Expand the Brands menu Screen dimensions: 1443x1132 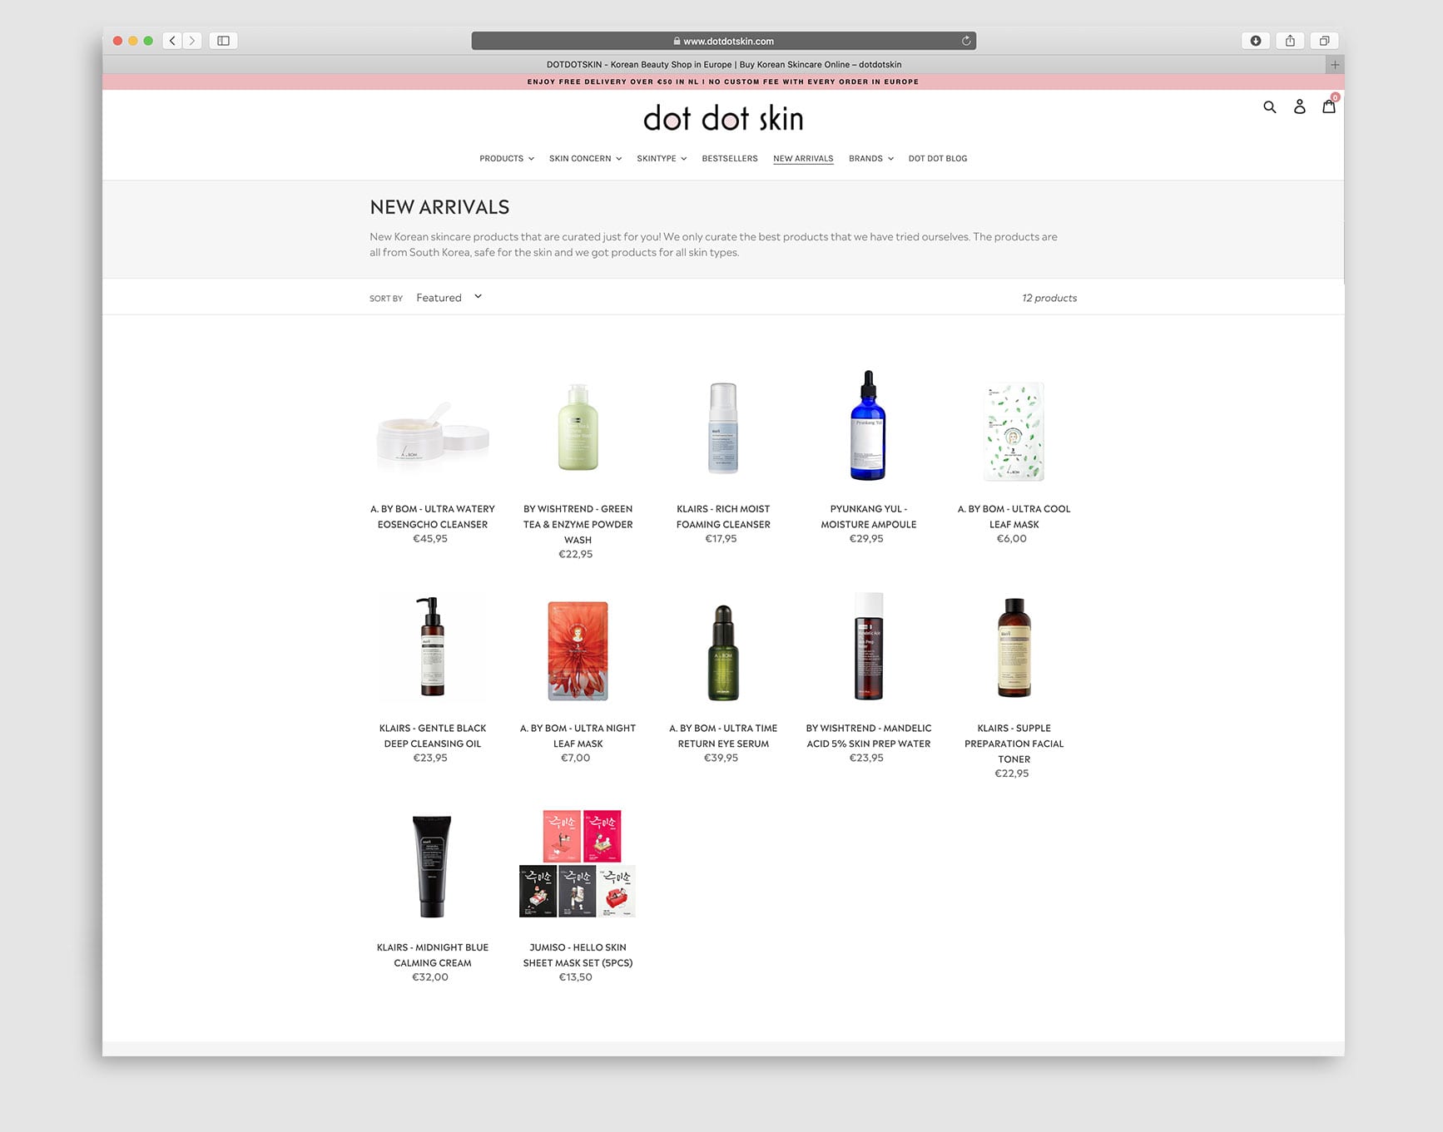click(x=871, y=159)
